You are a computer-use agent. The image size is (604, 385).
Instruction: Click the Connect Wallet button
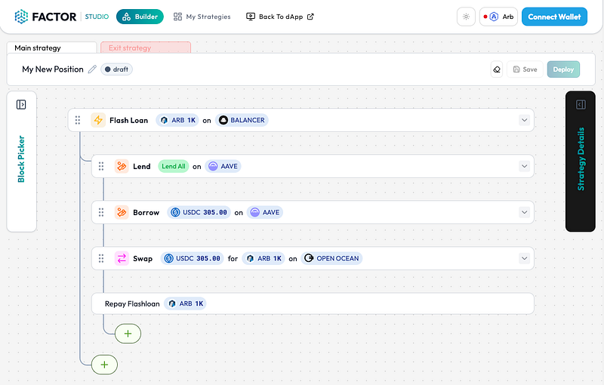554,17
